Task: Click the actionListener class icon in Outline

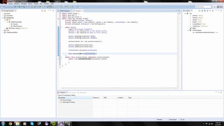Action: click(x=190, y=30)
